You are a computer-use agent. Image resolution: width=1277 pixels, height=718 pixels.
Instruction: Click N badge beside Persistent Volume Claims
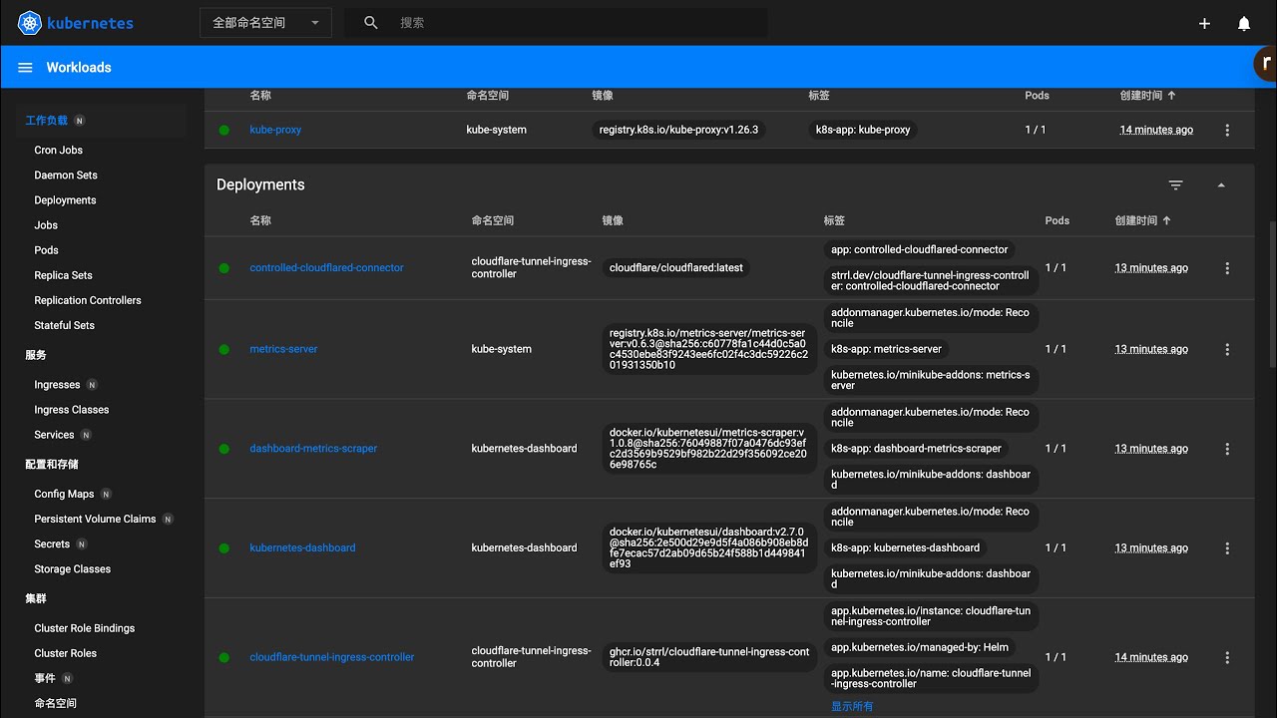(x=168, y=519)
